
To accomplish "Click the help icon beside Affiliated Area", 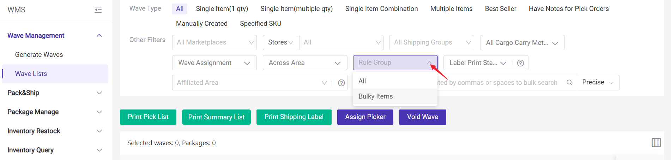I will click(x=341, y=83).
